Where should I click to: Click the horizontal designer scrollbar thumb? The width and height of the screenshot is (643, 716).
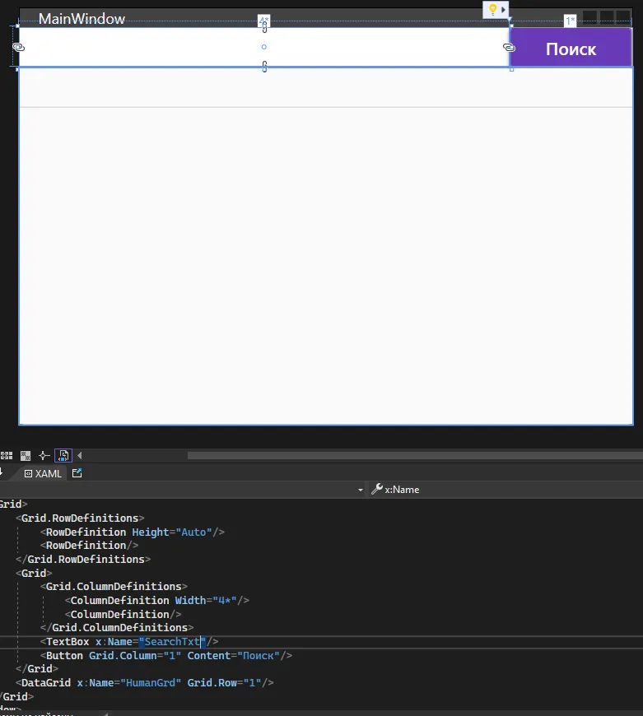pos(415,455)
